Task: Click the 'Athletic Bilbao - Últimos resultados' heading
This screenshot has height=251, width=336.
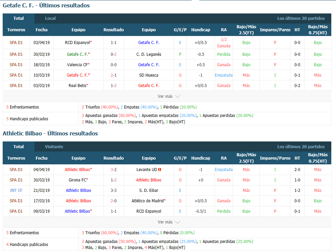Action: [50, 133]
